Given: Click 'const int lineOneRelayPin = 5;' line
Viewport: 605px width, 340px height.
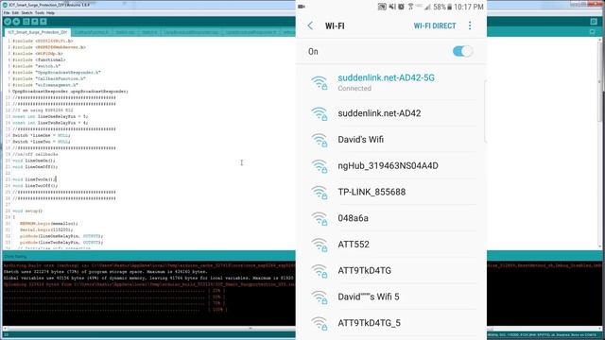Looking at the screenshot, I should point(50,116).
